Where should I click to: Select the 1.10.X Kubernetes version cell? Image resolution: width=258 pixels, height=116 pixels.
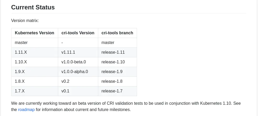(21, 62)
